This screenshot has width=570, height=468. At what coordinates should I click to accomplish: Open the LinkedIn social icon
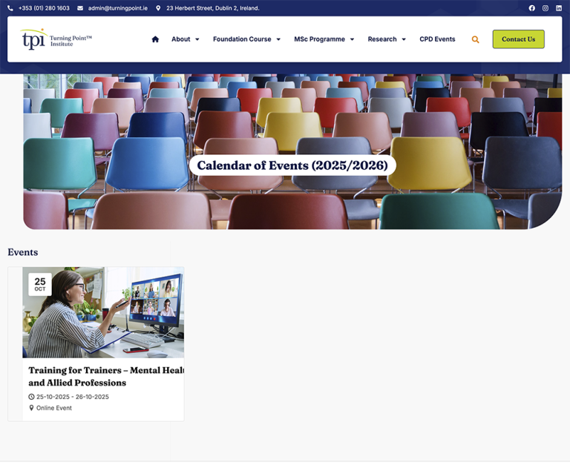tap(559, 8)
